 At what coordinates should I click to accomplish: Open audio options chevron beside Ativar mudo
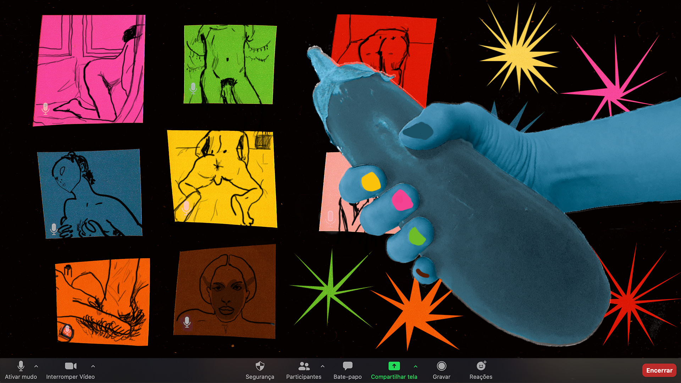point(36,366)
